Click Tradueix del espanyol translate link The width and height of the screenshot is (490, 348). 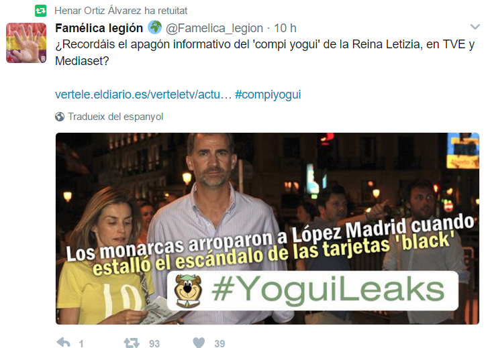coord(115,117)
